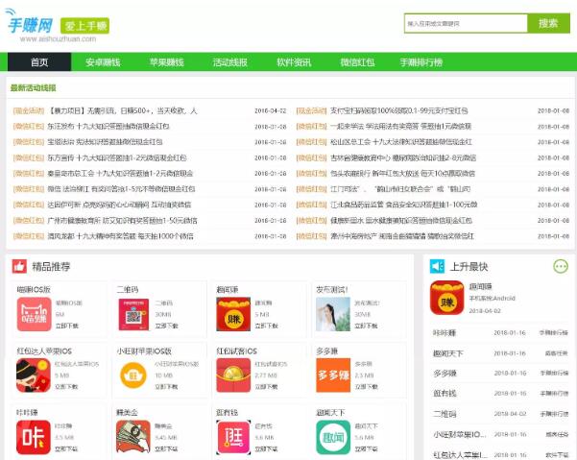Open the more options circle in 上升最快
Image resolution: width=577 pixels, height=460 pixels.
(x=561, y=266)
